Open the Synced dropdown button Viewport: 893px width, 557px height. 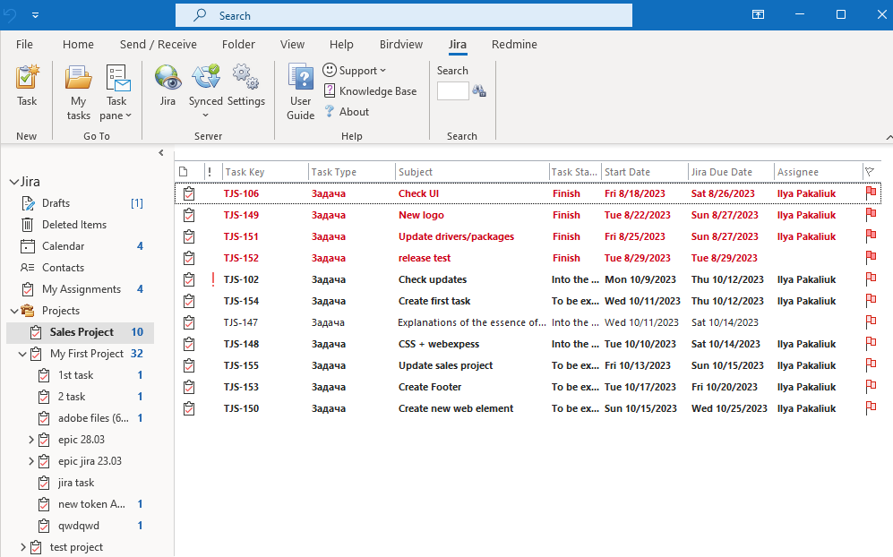point(206,91)
